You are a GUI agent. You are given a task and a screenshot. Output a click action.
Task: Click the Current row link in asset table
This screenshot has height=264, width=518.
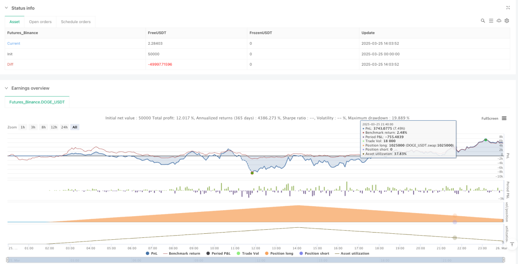coord(14,43)
